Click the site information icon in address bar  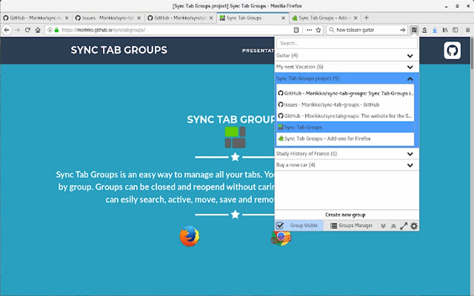tap(50, 30)
